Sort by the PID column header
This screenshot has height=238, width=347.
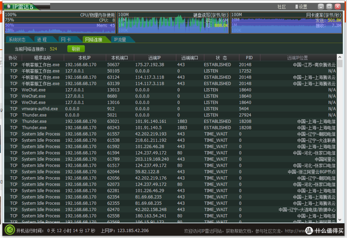click(x=249, y=58)
